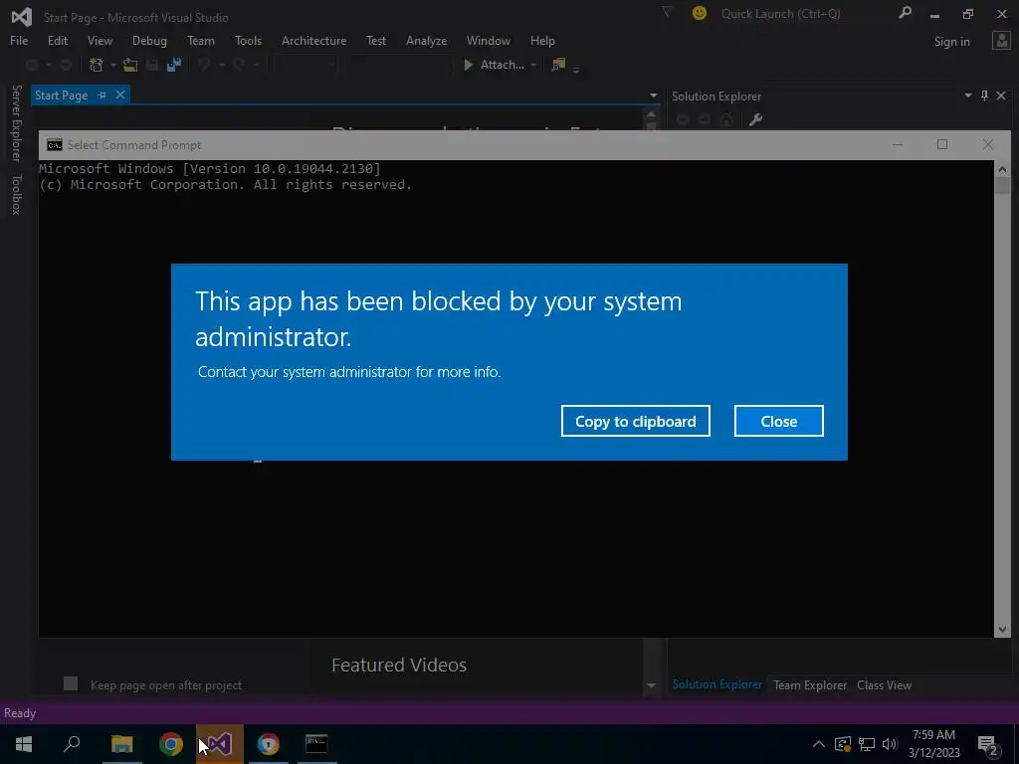Click the Command Prompt vertical scrollbar down arrow
The height and width of the screenshot is (764, 1019).
click(x=1002, y=629)
